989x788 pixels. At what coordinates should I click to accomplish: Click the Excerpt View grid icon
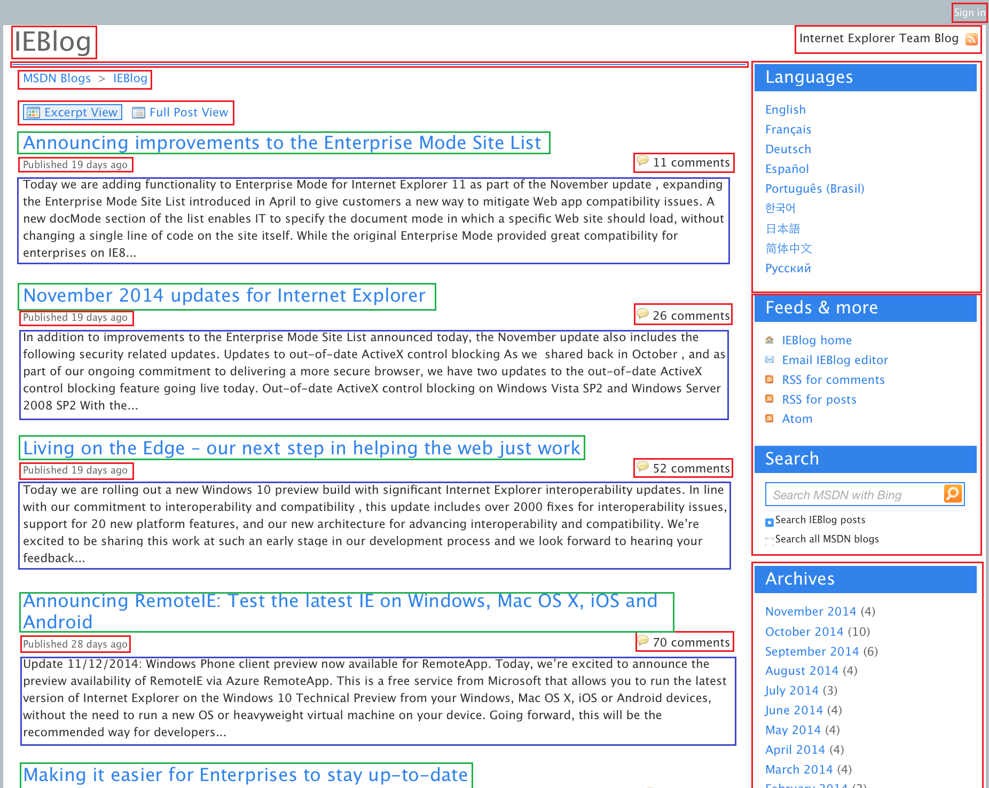(33, 113)
